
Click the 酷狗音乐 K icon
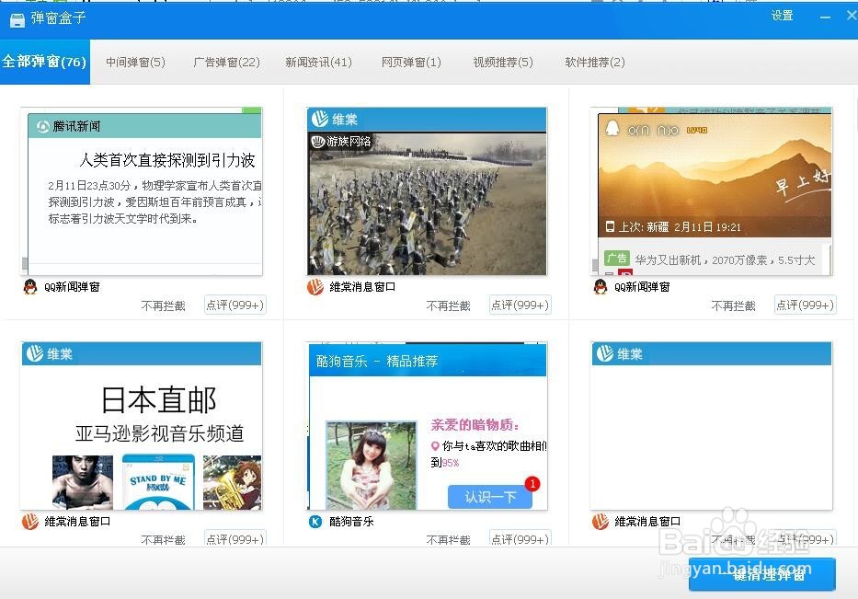315,522
